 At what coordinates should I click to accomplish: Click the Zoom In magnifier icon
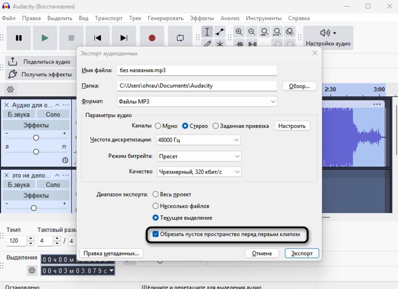[x=239, y=32]
